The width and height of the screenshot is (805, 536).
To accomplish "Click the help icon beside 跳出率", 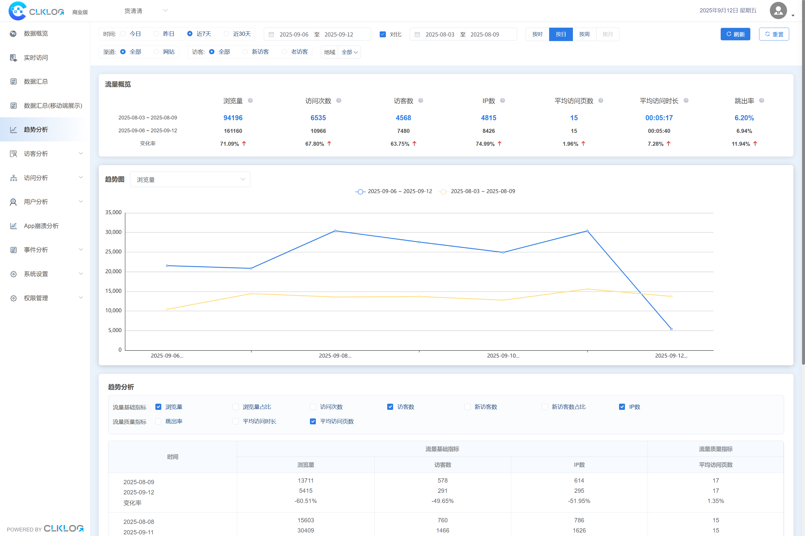I will (762, 100).
